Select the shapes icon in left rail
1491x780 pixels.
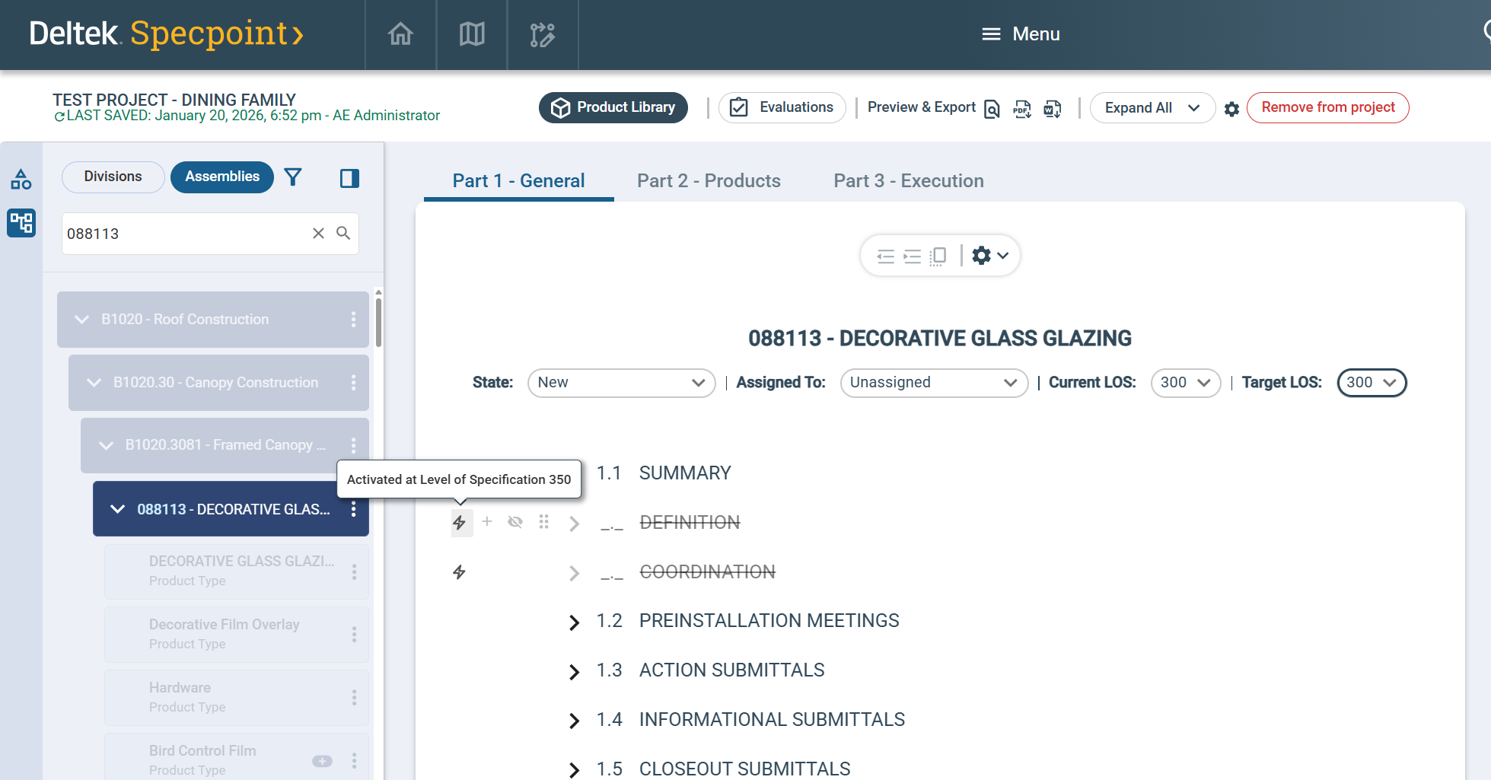coord(21,179)
